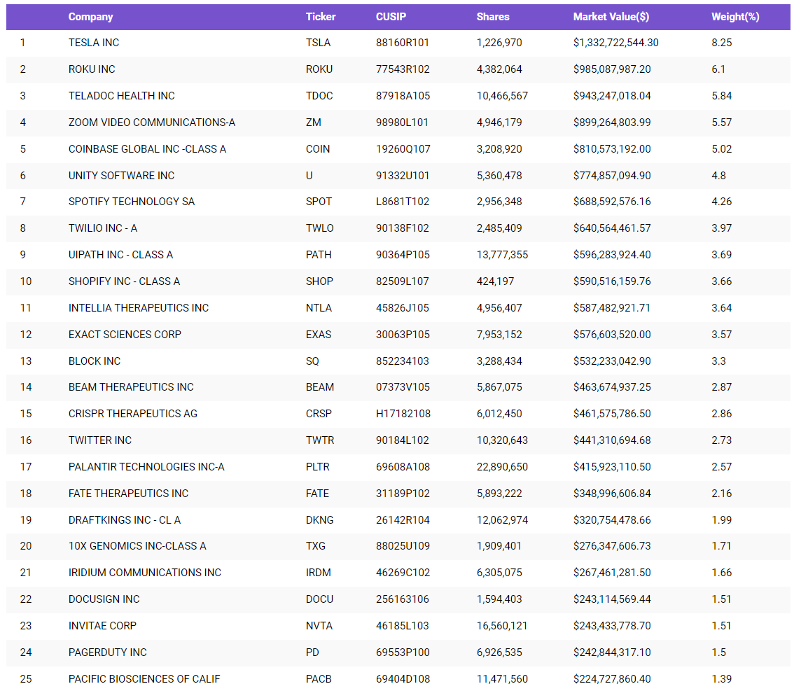Click the SQ ticker symbol

pyautogui.click(x=312, y=361)
